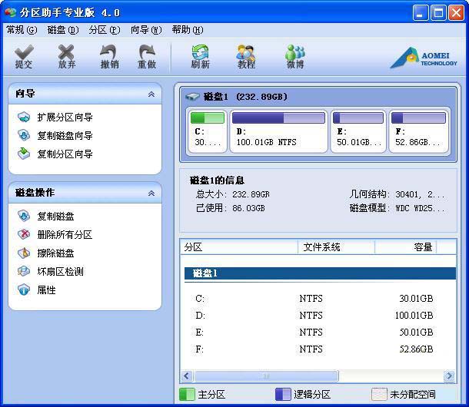Click the AOMEI Technology logo

424,58
